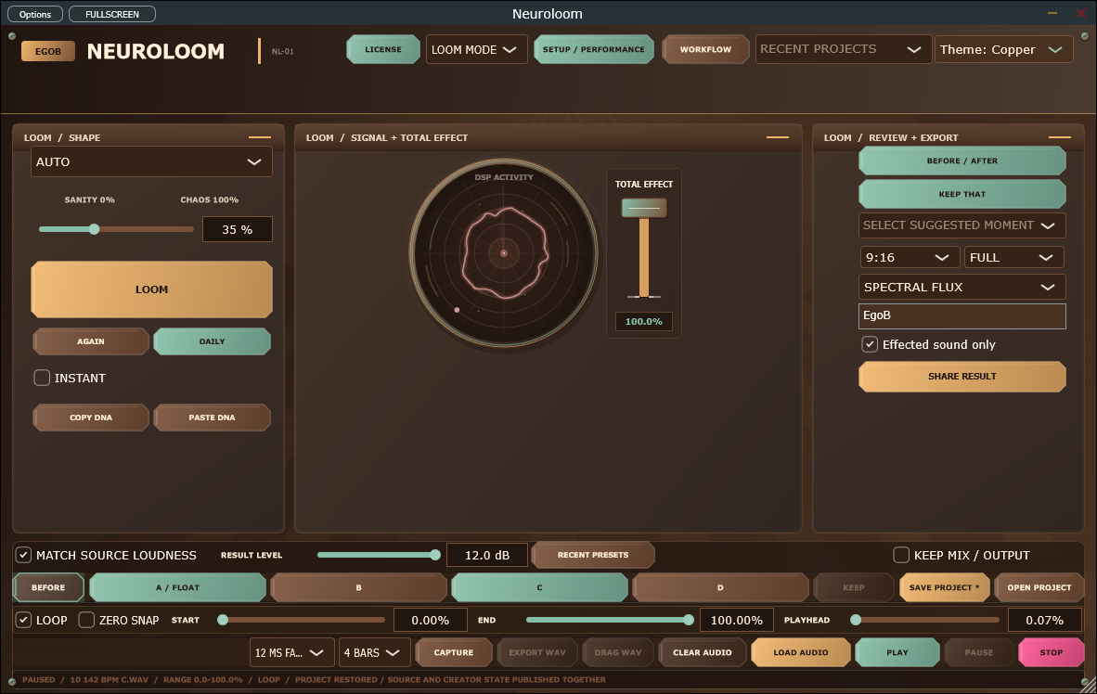Collapse the Review + Export panel
Screen dimensions: 1097x694
tap(1059, 137)
